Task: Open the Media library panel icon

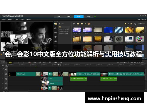Action: (56, 24)
